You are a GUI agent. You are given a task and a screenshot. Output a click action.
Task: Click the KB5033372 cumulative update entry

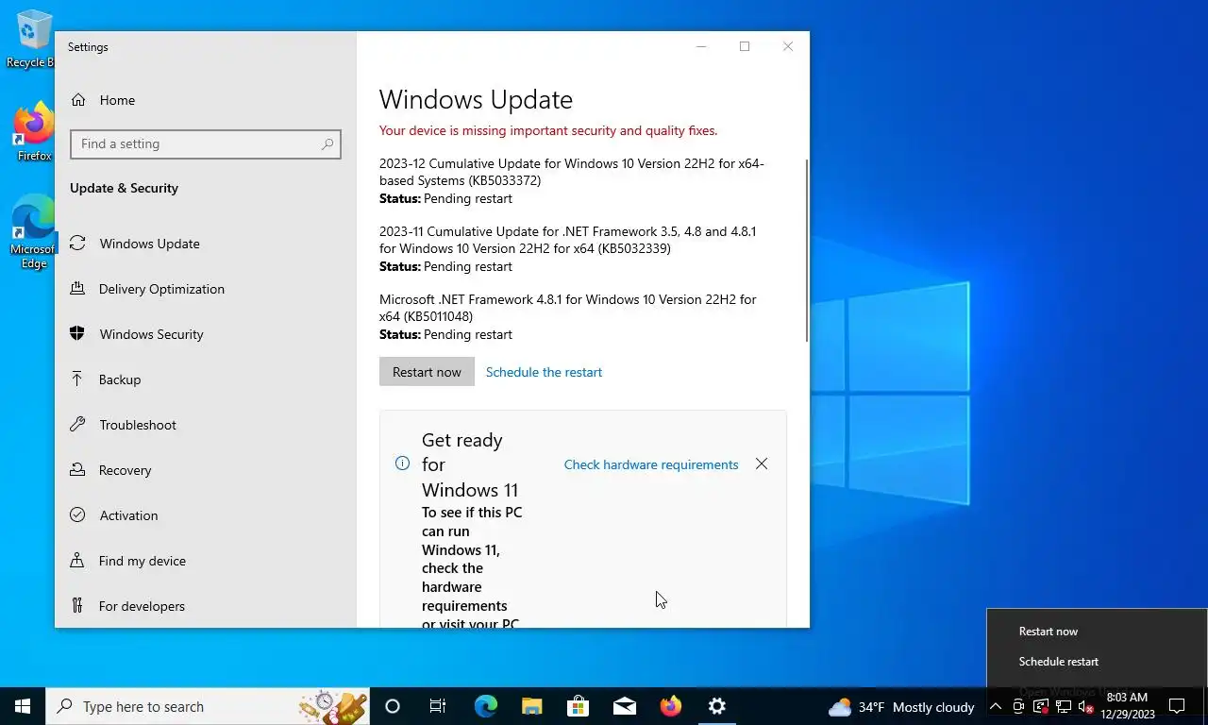[572, 180]
